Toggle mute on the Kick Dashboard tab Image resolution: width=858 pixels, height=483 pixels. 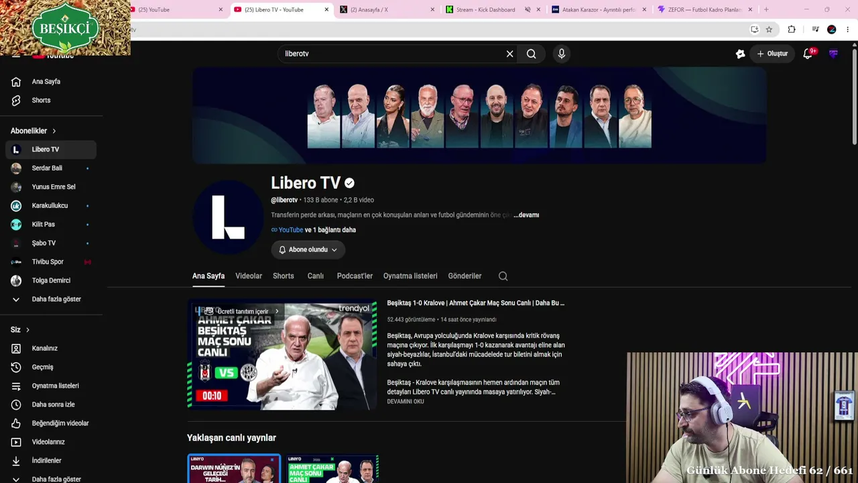528,10
